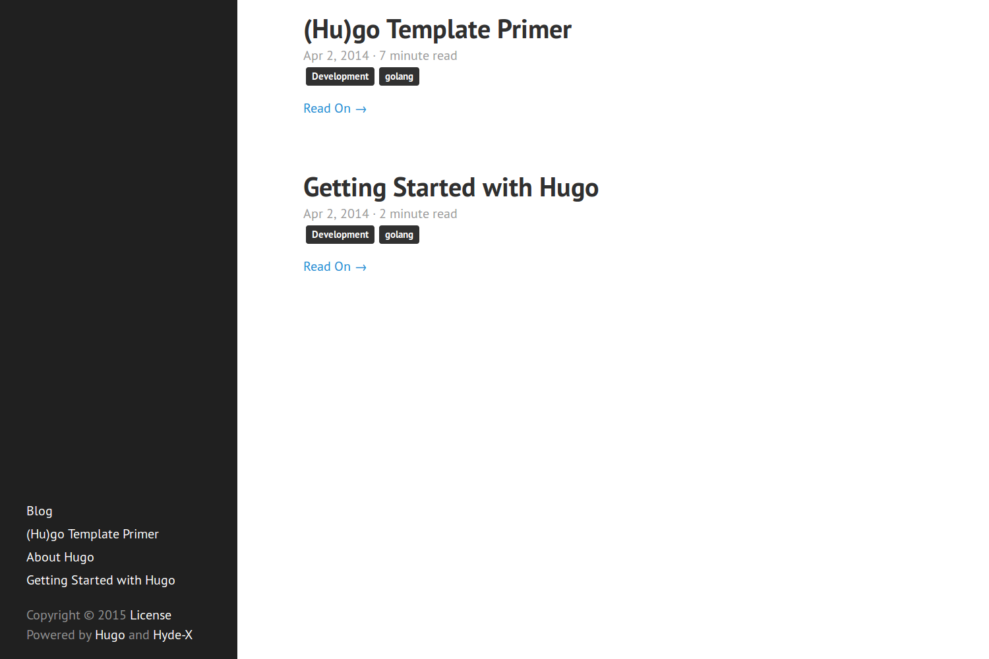Click Read On under Getting Started with Hugo
The width and height of the screenshot is (989, 659).
point(335,267)
